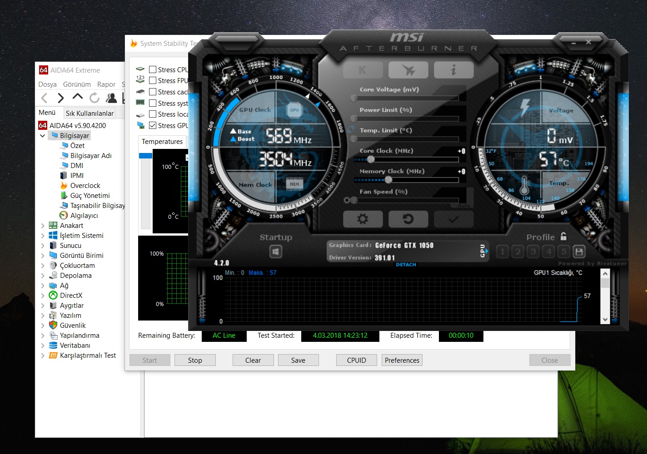Click the small GPU badge on clock gauge

point(294,110)
